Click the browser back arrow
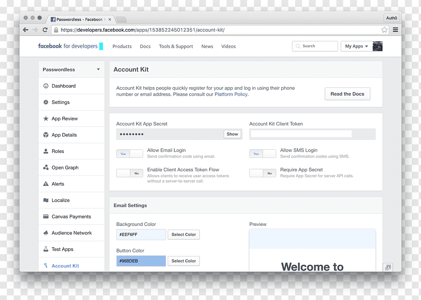 point(26,30)
